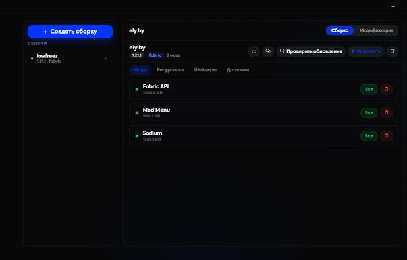Select the Моды tab
This screenshot has width=407, height=260.
coord(140,70)
